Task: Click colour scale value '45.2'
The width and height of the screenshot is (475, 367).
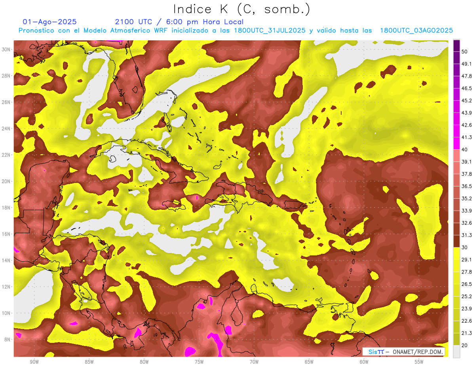Action: (466, 101)
